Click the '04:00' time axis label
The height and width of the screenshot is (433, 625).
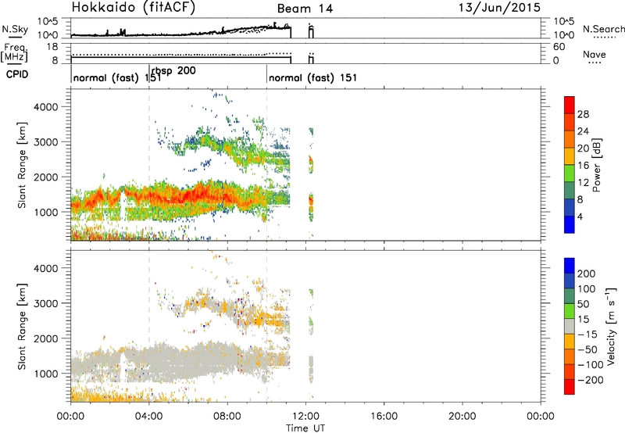click(x=149, y=417)
